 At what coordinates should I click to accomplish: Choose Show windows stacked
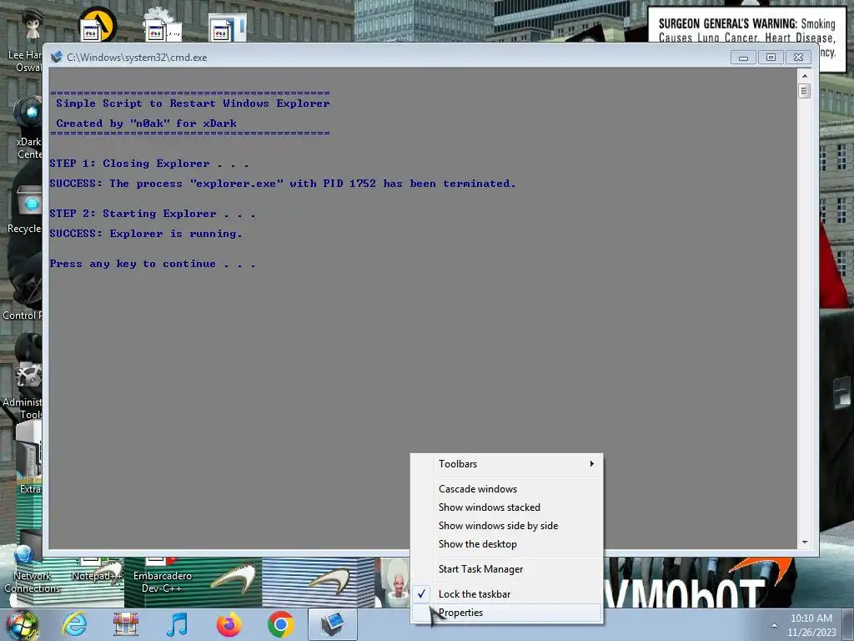tap(506, 507)
